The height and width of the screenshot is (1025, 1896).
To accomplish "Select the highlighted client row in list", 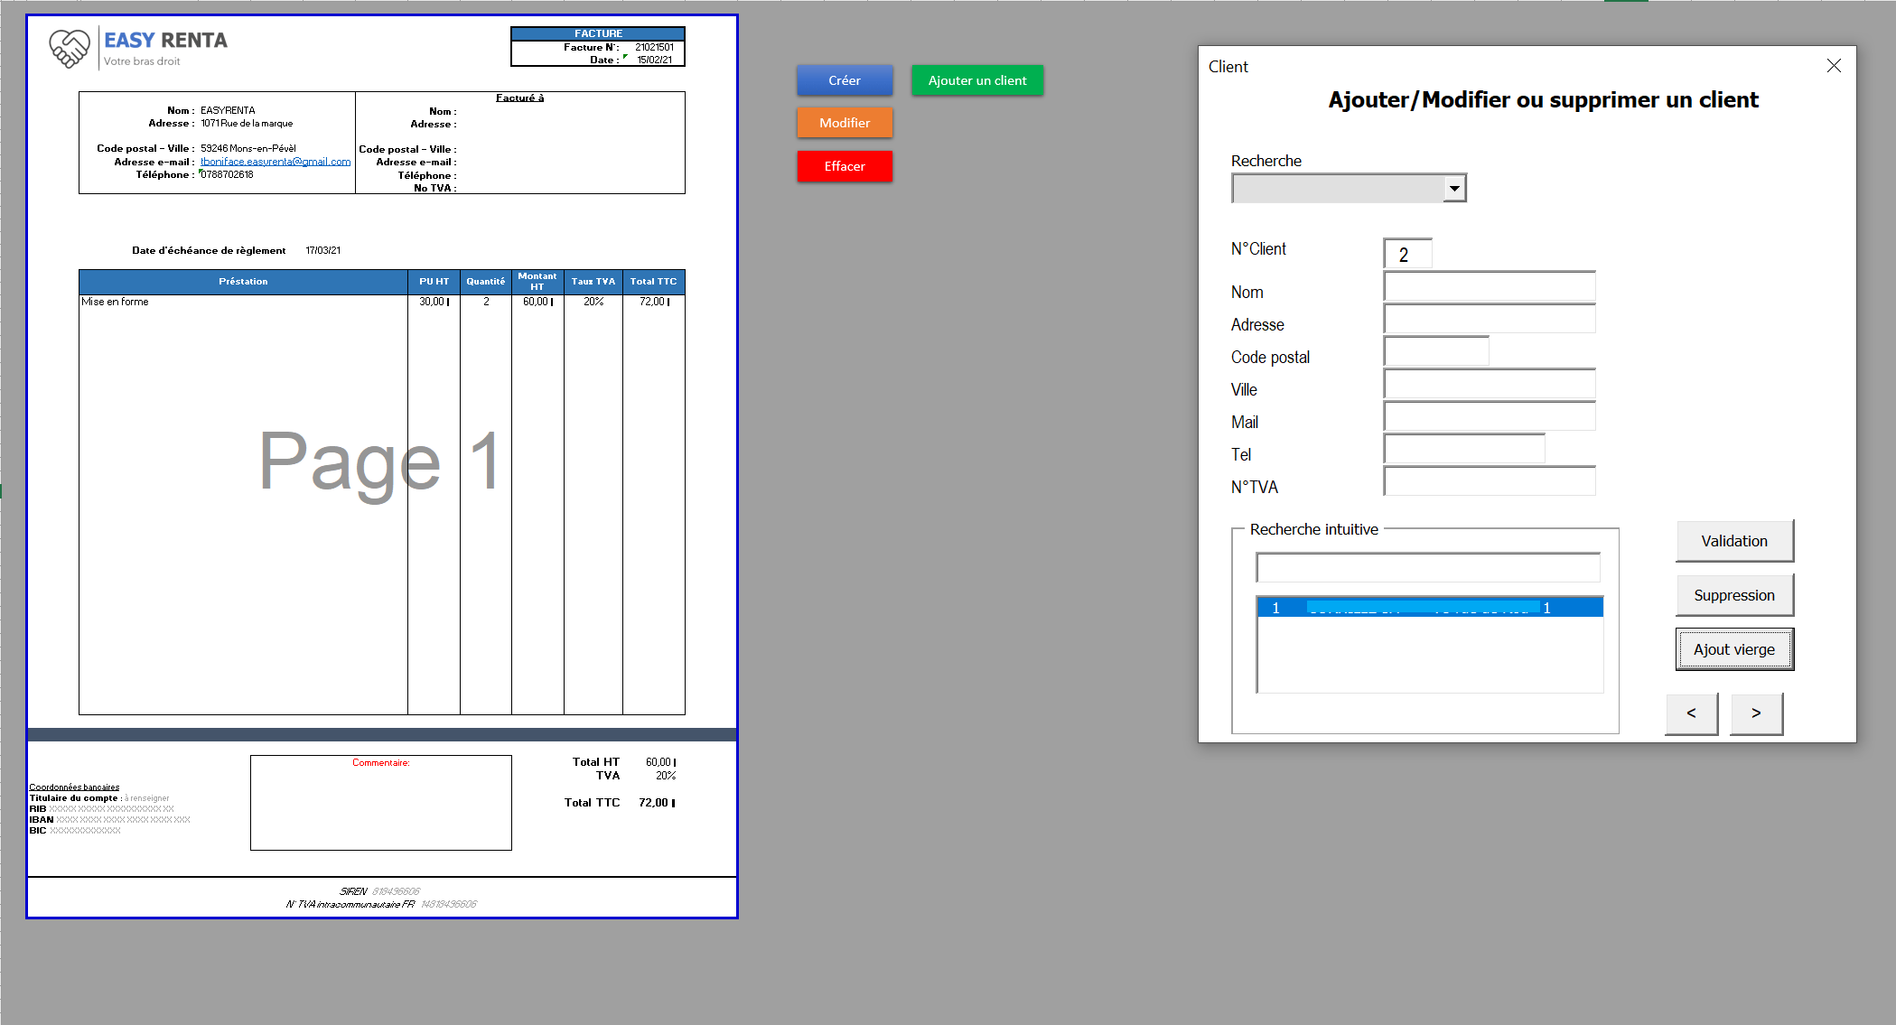I will point(1429,608).
